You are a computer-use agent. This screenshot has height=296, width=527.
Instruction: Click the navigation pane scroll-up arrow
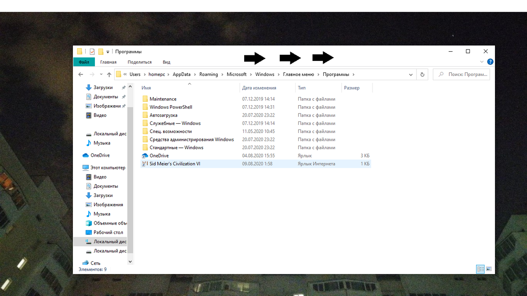[130, 87]
